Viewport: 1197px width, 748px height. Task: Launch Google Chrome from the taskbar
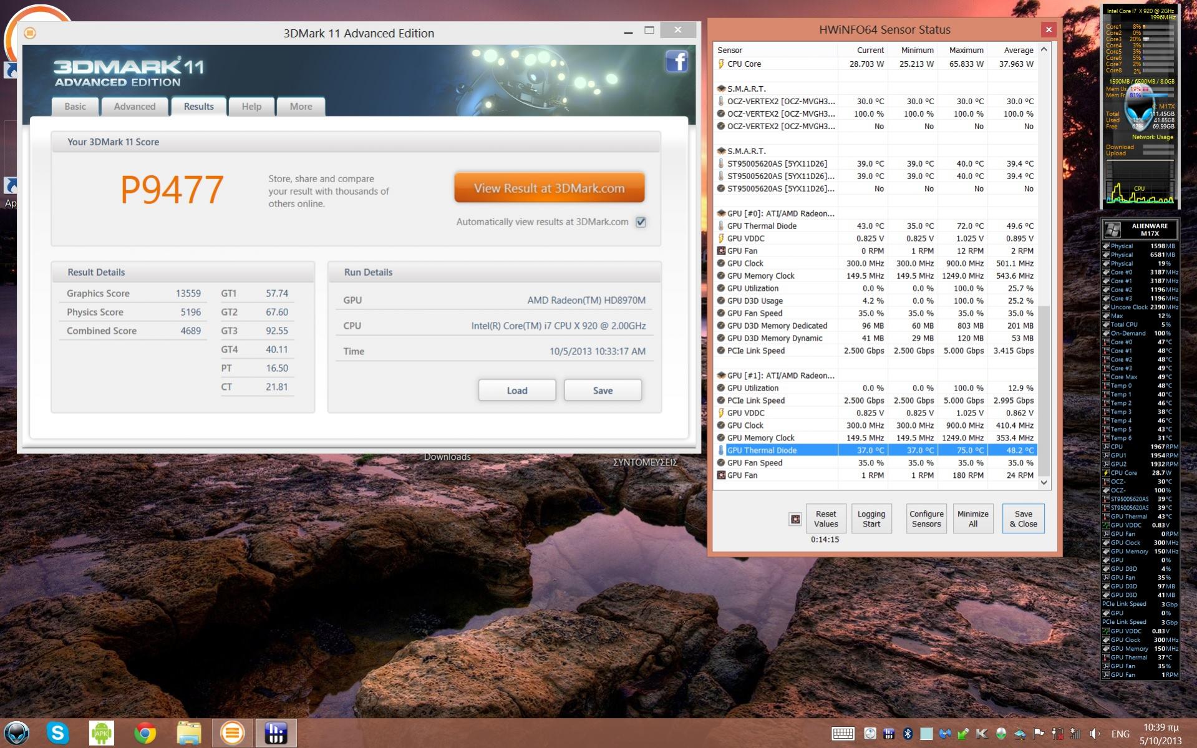tap(145, 733)
